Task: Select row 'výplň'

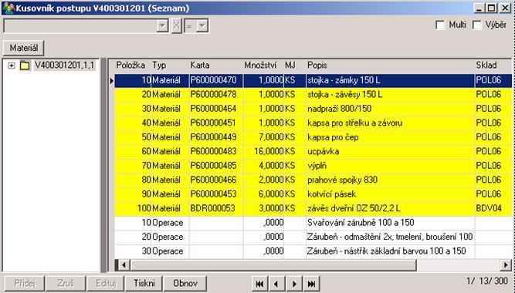Action: click(313, 166)
